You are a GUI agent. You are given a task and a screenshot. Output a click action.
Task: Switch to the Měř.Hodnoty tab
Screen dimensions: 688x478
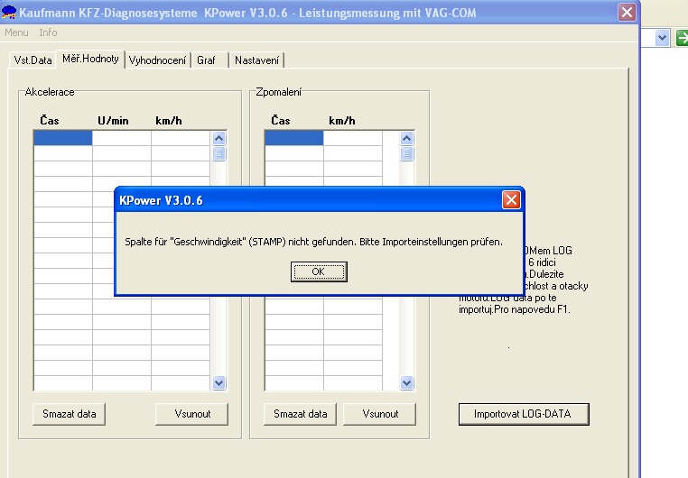pyautogui.click(x=90, y=59)
